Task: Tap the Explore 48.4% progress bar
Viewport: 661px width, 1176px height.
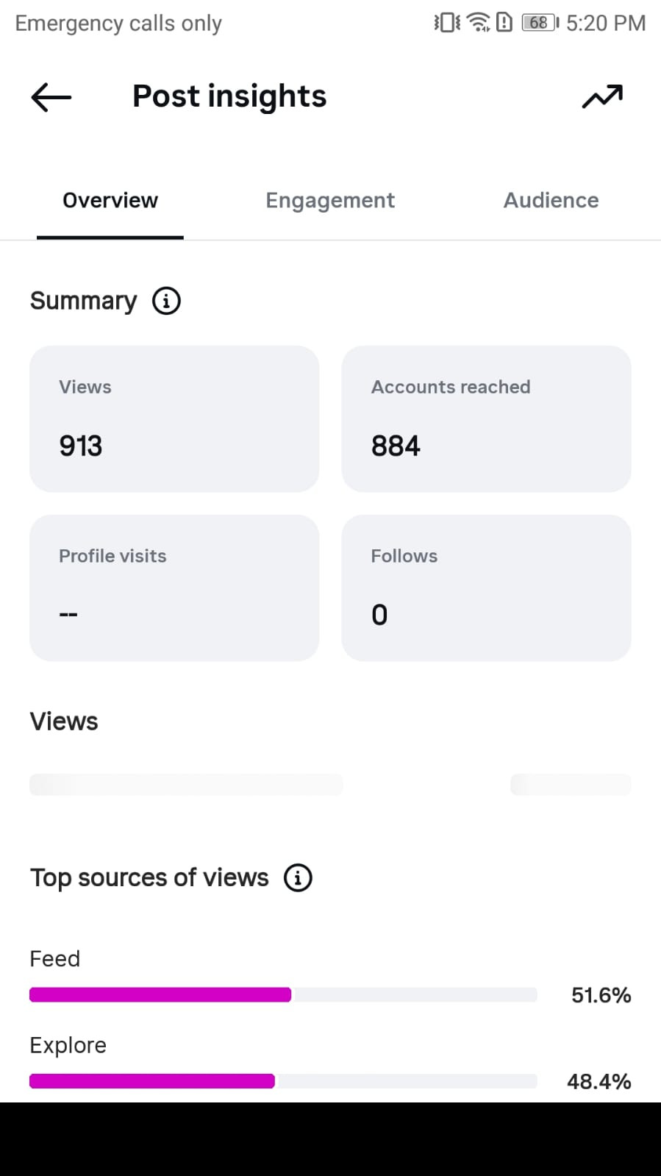Action: coord(283,1081)
